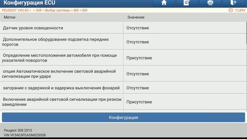This screenshot has height=139, width=247.
Task: Select the VIN VF34D5FEADM025058 text
Action: click(x=25, y=135)
